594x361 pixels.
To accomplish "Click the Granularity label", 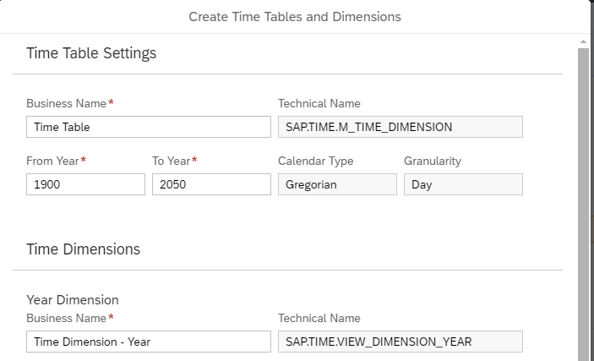I will pyautogui.click(x=433, y=161).
